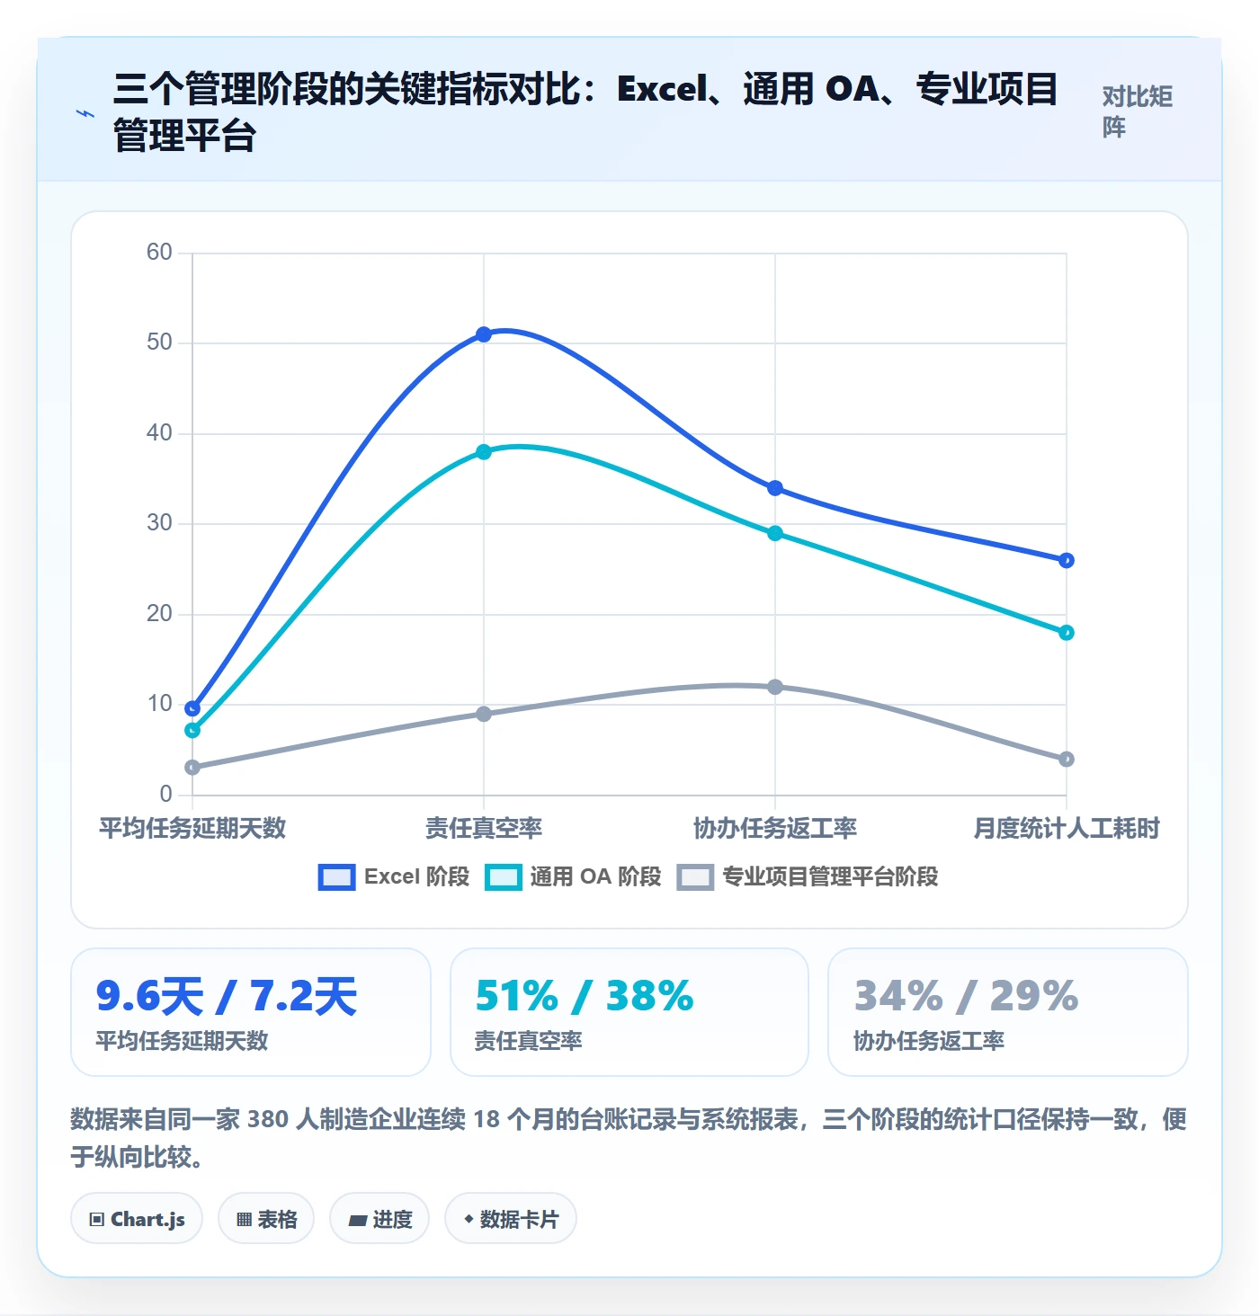Select the 进度 tag chip
The image size is (1259, 1316).
[x=379, y=1219]
